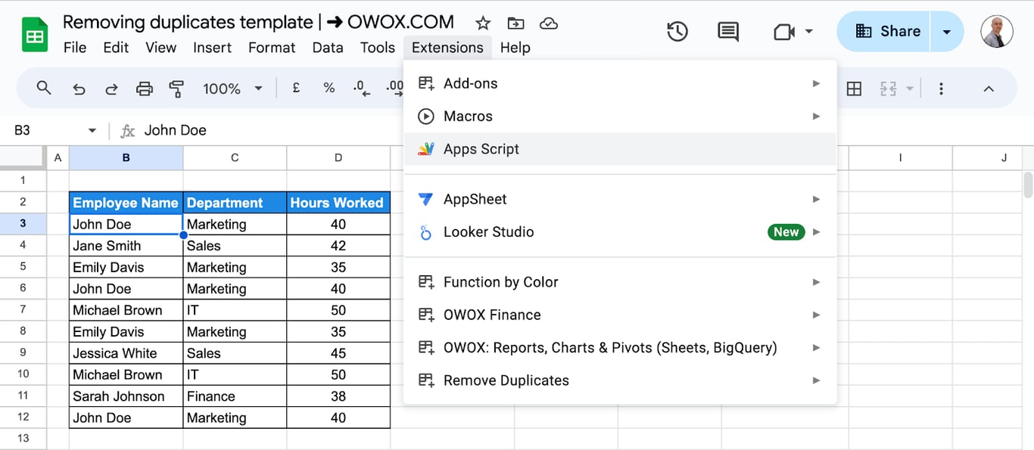
Task: Click the document title text
Action: pyautogui.click(x=258, y=23)
